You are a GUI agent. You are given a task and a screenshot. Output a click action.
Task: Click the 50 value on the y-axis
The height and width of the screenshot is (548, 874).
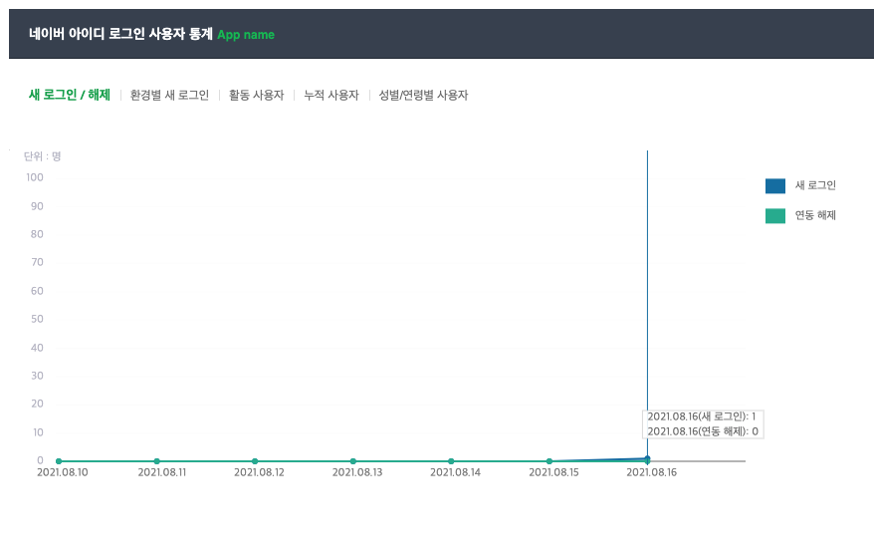[37, 319]
